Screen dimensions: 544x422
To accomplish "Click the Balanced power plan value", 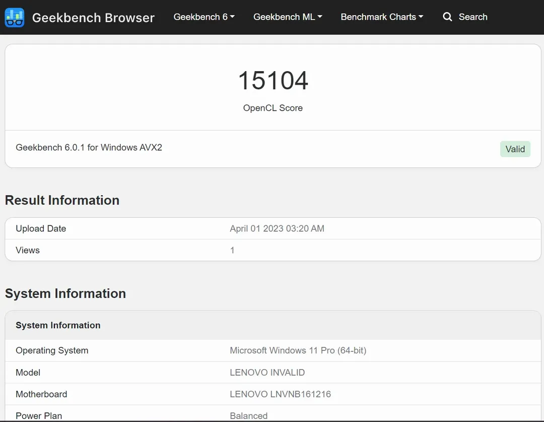I will [x=249, y=415].
